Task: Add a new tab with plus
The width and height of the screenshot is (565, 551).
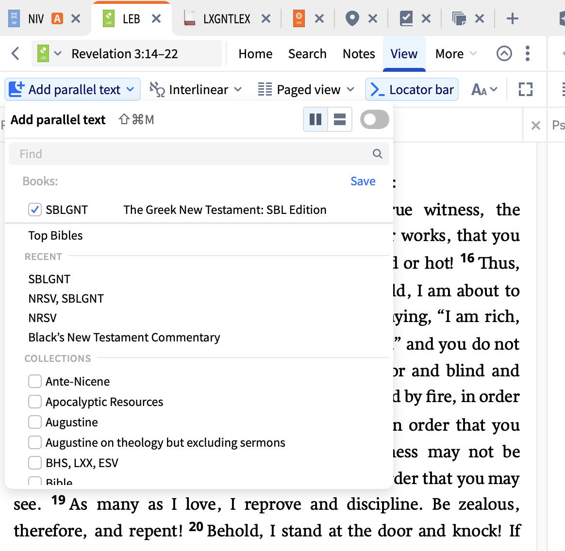Action: 512,18
